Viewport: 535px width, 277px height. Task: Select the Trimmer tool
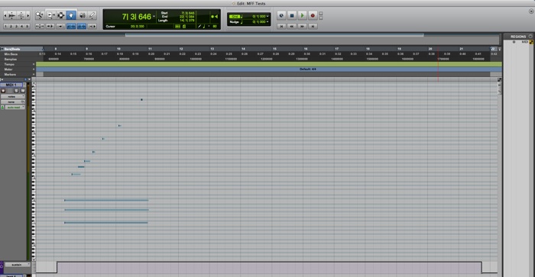tap(51, 15)
